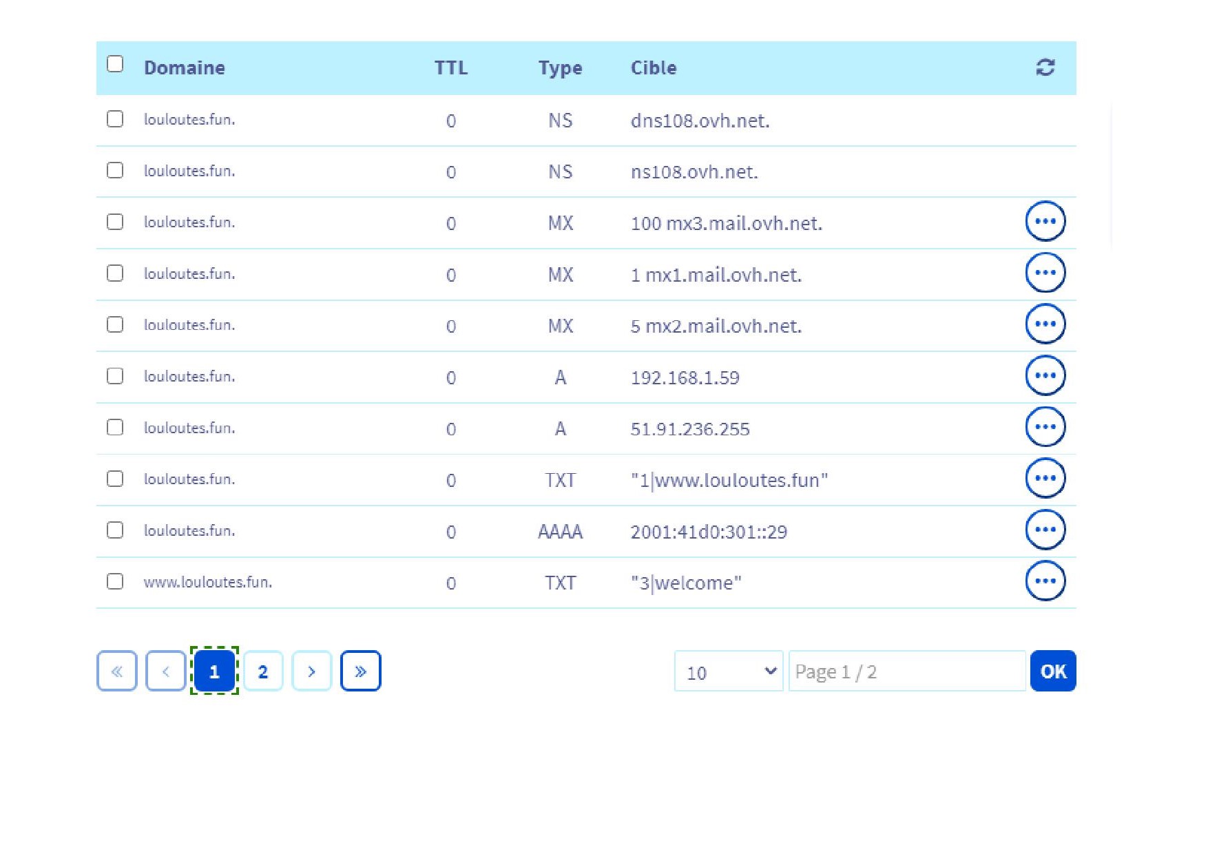Focus the Page 1 / 2 input field
Screen dimensions: 1208x854
907,671
